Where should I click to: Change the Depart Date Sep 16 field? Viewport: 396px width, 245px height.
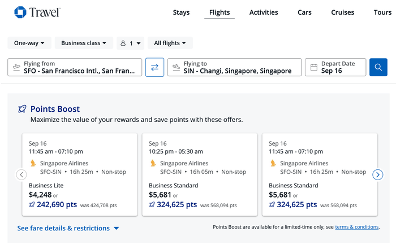[335, 67]
